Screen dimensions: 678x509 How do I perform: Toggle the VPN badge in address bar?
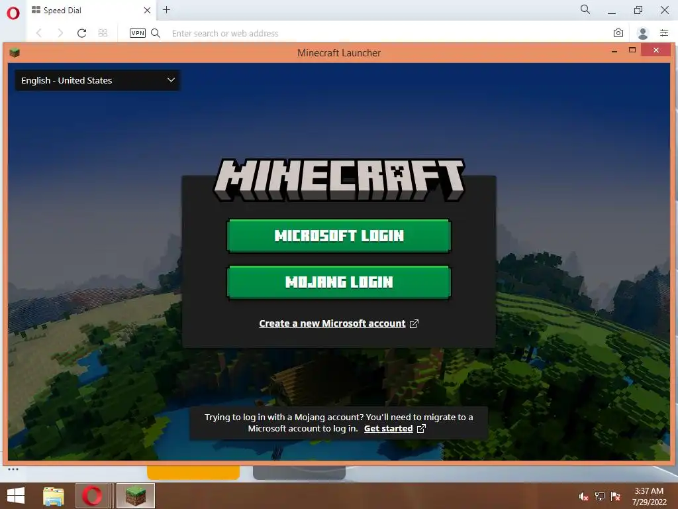(x=138, y=33)
